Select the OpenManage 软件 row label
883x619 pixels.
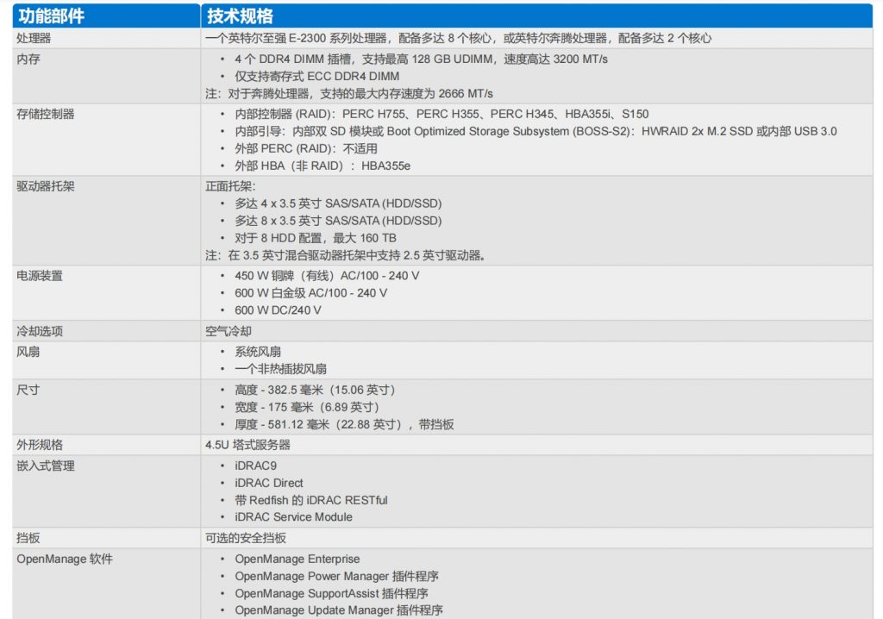tap(65, 559)
